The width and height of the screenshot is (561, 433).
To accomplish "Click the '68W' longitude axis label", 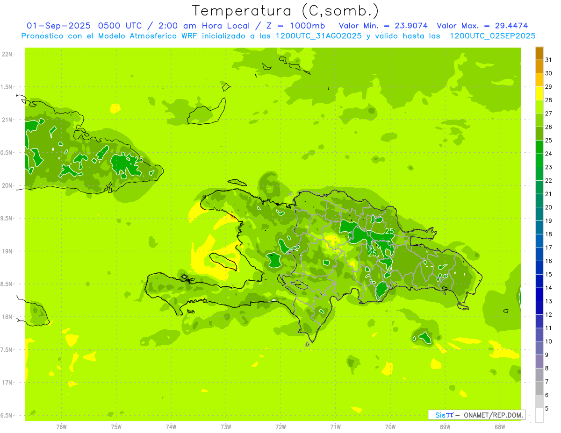I will 500,427.
